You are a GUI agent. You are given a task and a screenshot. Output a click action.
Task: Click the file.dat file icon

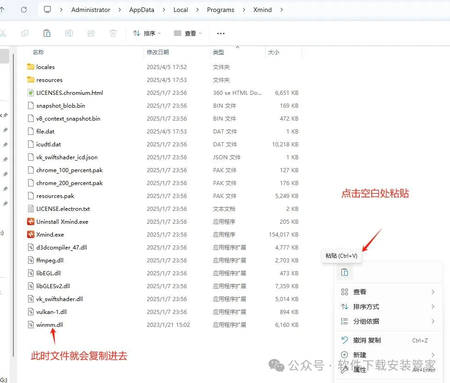(x=31, y=131)
